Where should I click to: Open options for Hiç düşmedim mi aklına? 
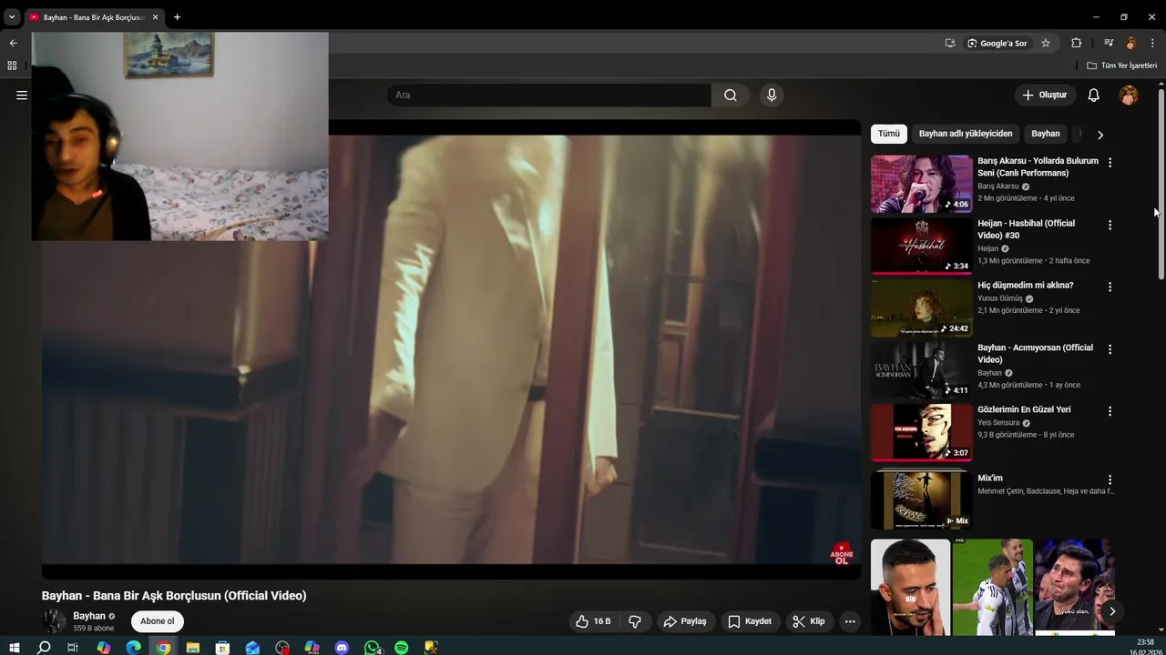coord(1110,287)
